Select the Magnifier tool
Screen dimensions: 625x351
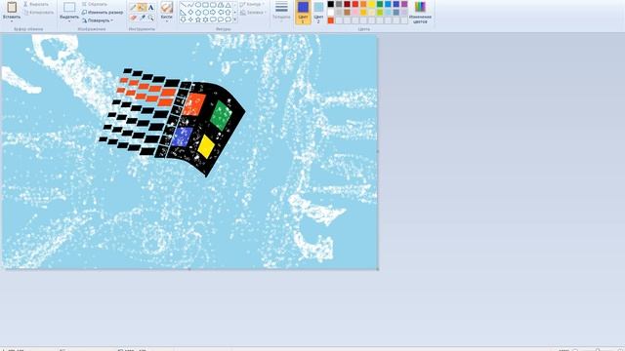tap(150, 18)
